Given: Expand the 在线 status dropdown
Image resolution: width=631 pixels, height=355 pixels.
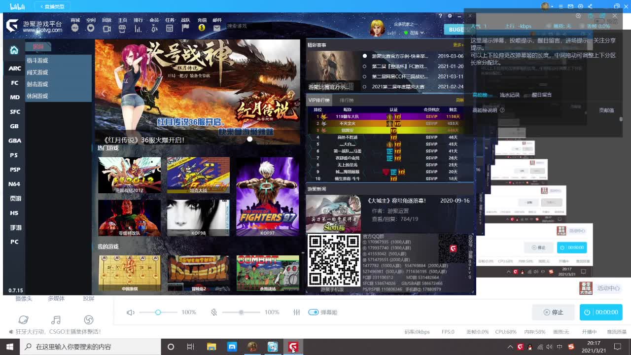Looking at the screenshot, I should click(x=423, y=33).
